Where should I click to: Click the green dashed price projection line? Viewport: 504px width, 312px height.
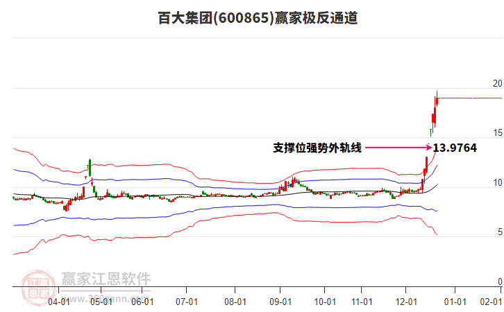click(470, 98)
